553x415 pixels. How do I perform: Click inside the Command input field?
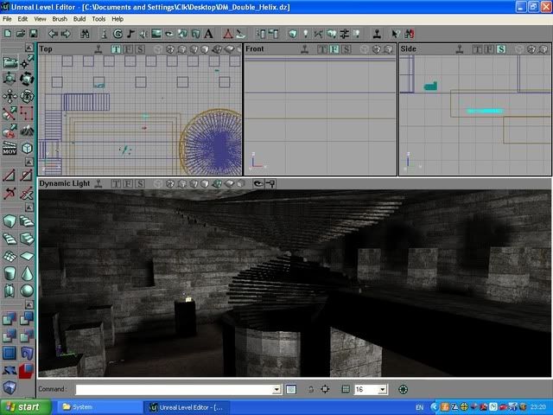point(173,390)
